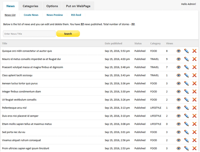
Task: Open the Categories tab
Action: coord(30,6)
